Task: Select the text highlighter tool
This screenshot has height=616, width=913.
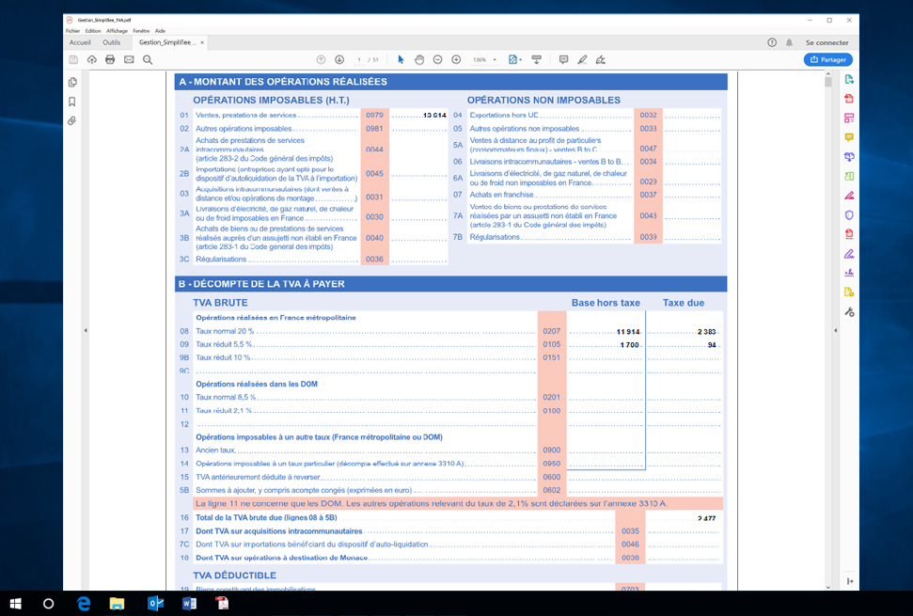Action: click(581, 58)
